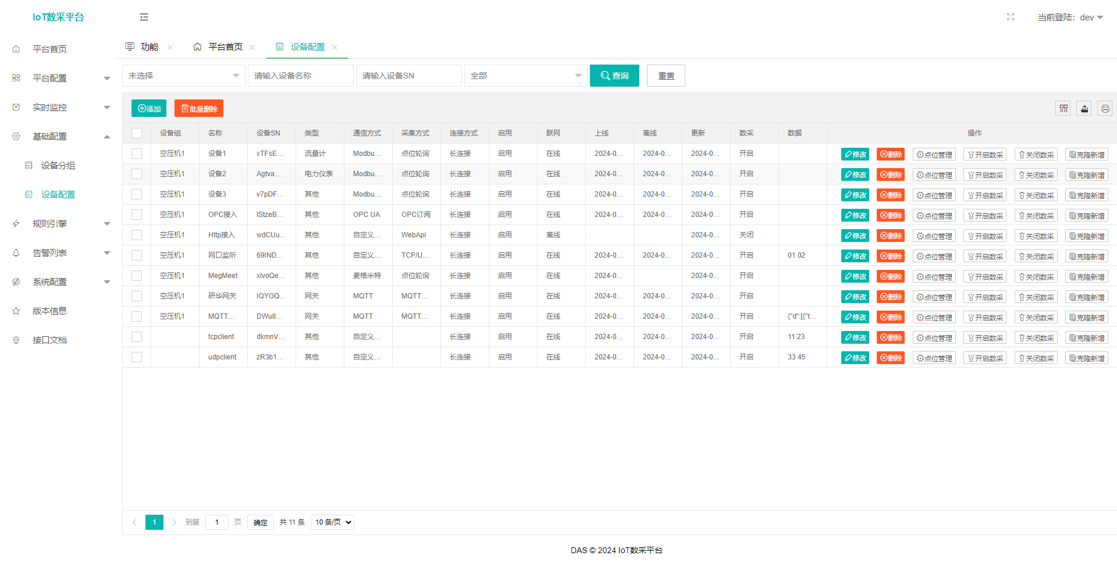Image resolution: width=1117 pixels, height=563 pixels.
Task: Click page number 1
Action: pos(154,522)
